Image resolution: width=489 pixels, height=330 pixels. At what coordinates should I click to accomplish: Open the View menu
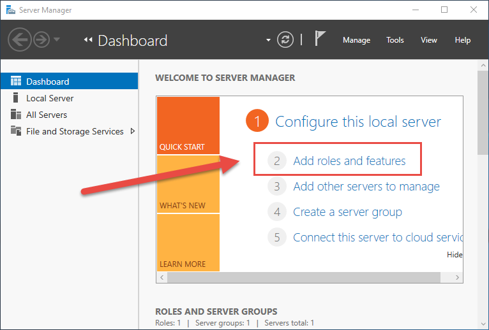click(429, 40)
